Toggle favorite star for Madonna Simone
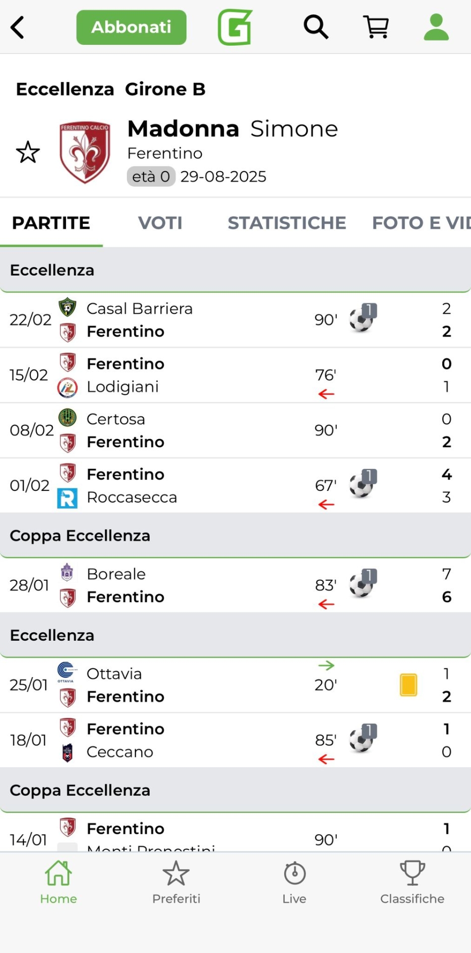The image size is (471, 953). coord(28,152)
